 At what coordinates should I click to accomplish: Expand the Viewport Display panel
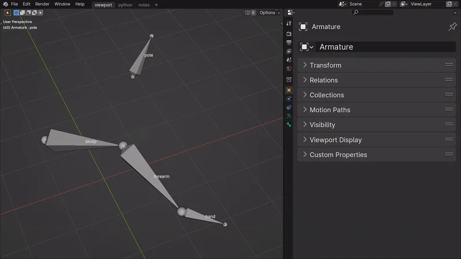376,140
